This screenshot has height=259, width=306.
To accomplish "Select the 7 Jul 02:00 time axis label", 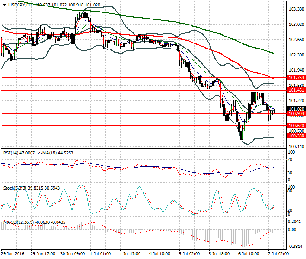I will 279,254.
